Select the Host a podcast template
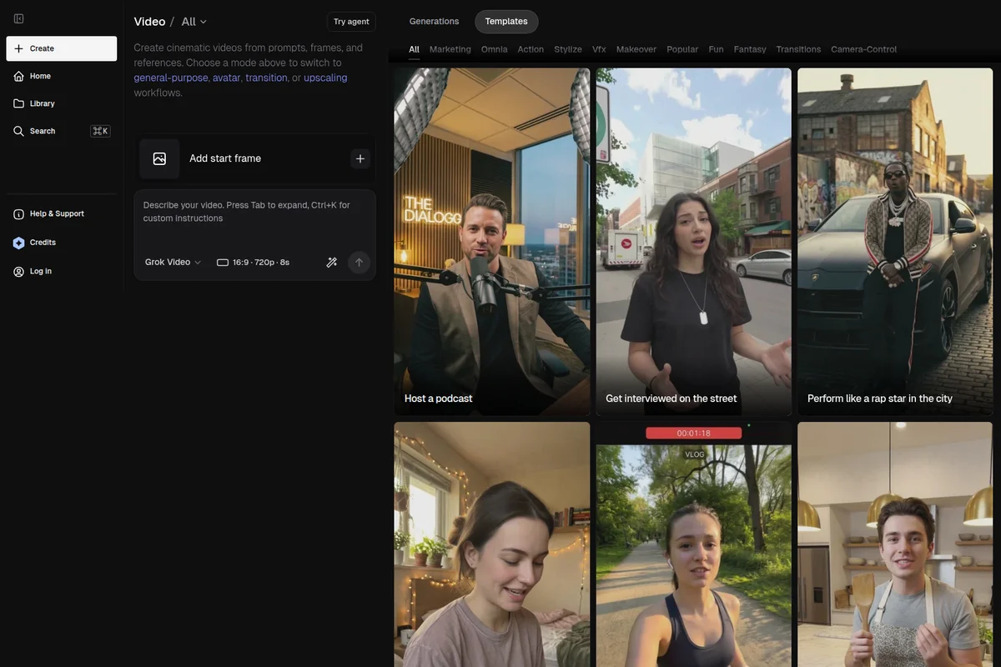Screen dimensions: 1001x667 [x=439, y=396]
